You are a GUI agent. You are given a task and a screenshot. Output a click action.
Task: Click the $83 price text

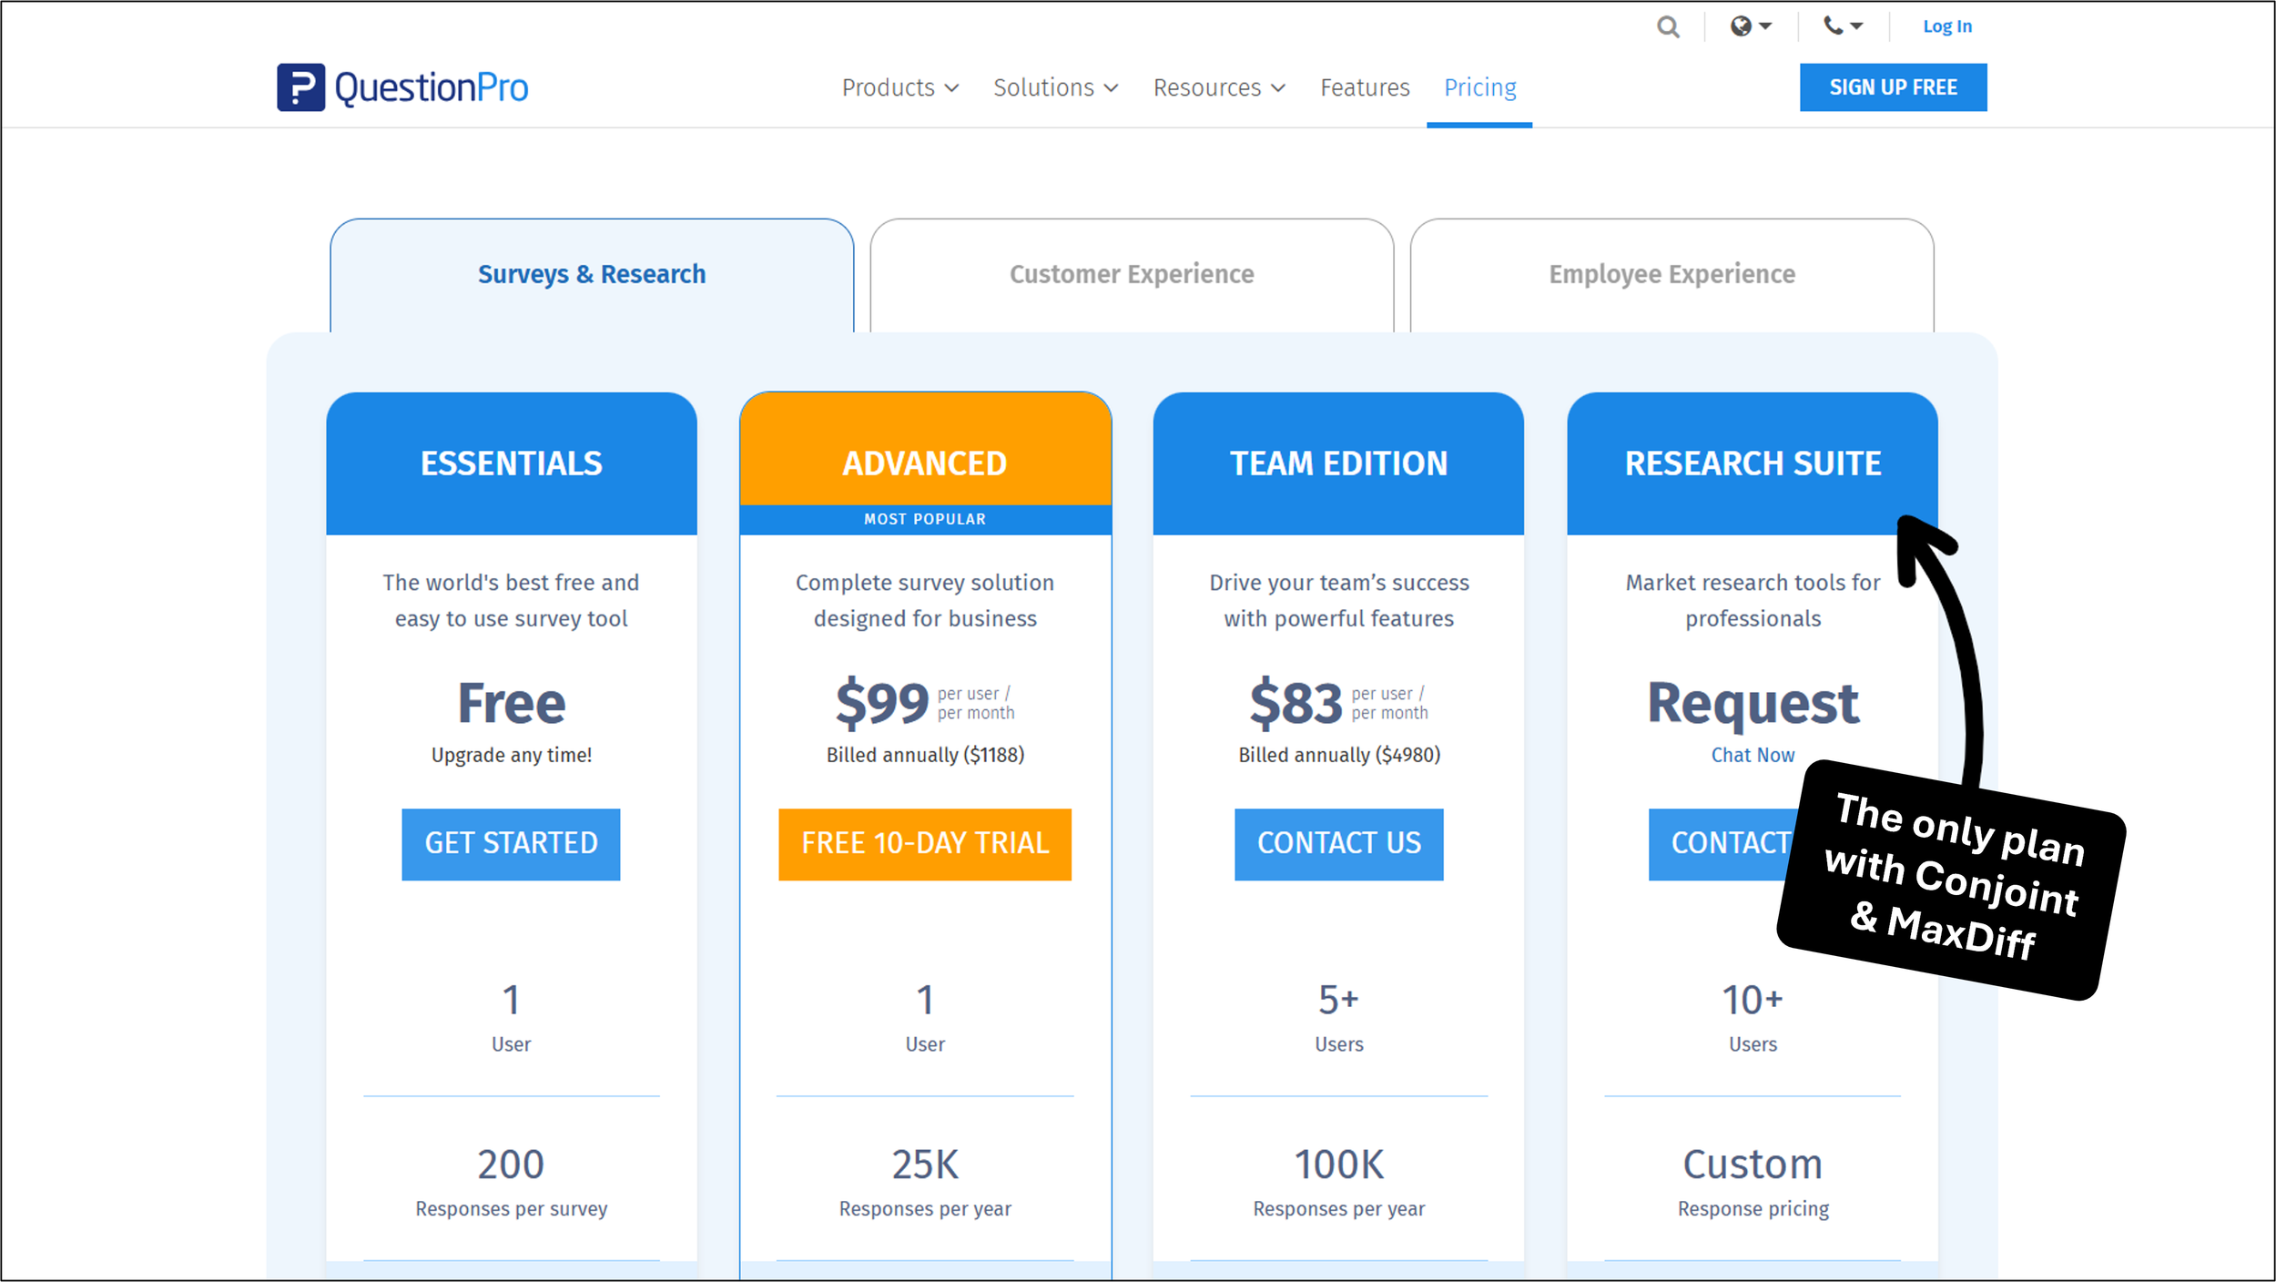coord(1295,703)
